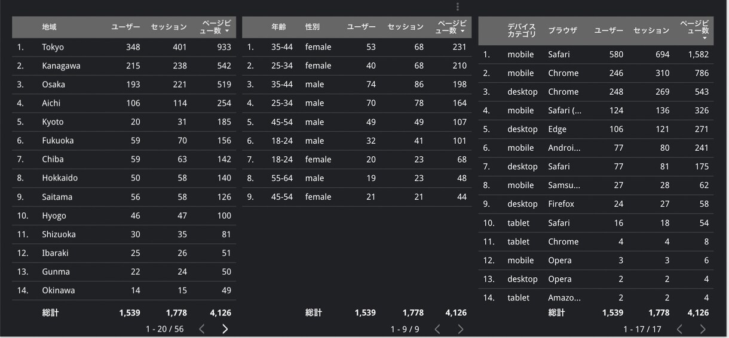Click tablet in row 10 of device table

coord(518,223)
